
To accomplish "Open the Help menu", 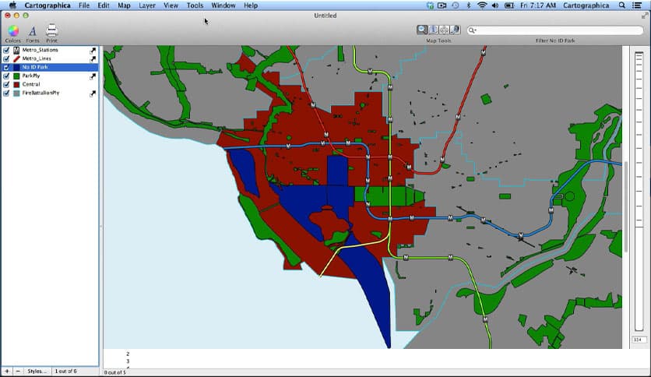I will coord(250,5).
